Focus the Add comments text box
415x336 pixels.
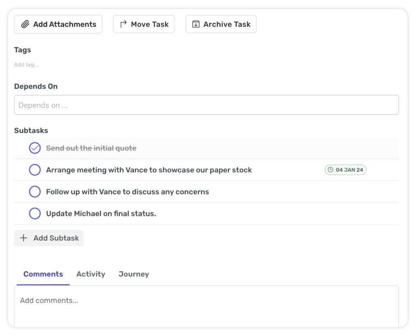[206, 305]
